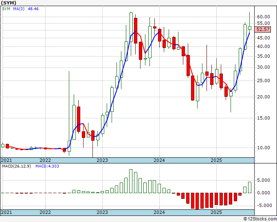Click the MA(3) indicator label
Image resolution: width=277 pixels, height=222 pixels.
(x=19, y=9)
